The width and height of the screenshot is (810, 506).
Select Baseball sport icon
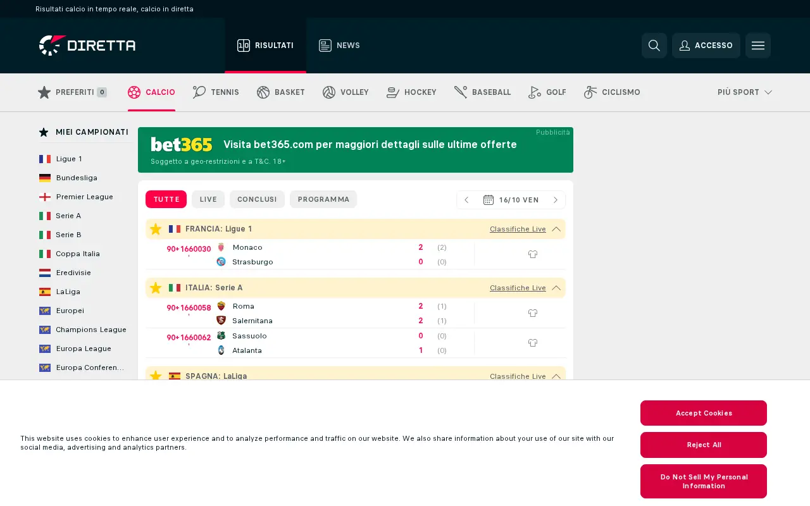pyautogui.click(x=461, y=92)
